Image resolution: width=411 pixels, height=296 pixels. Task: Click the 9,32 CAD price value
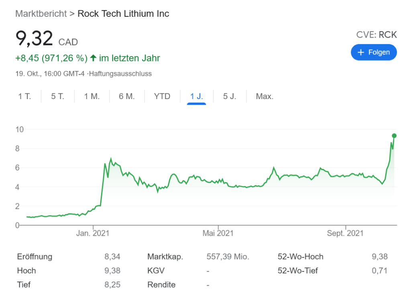click(x=34, y=39)
